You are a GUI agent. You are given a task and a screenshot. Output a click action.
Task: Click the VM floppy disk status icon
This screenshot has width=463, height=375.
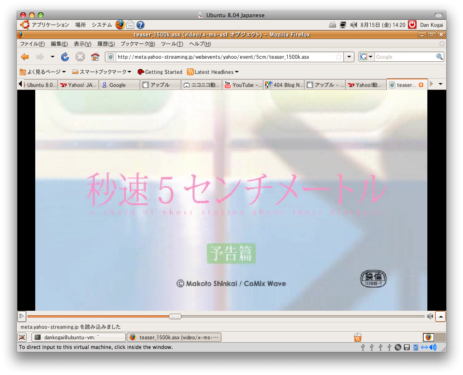407,347
